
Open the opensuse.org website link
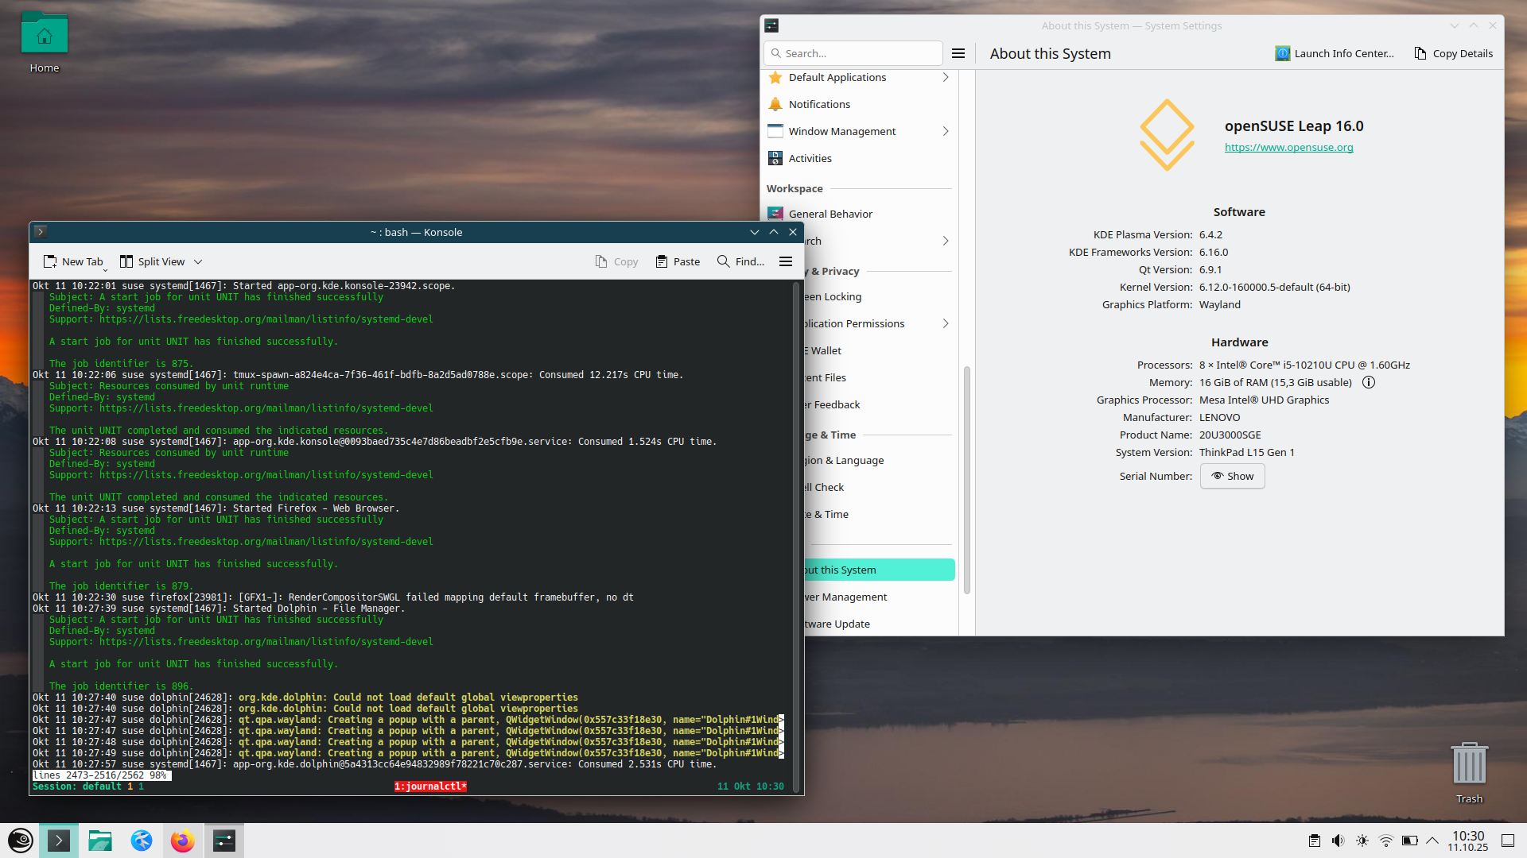click(1288, 147)
